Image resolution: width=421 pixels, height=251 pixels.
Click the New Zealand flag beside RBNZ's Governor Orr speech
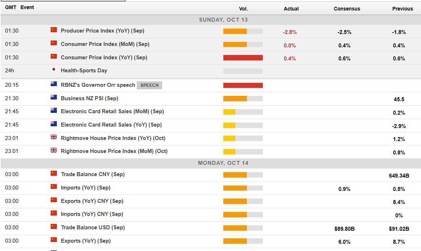tap(53, 85)
